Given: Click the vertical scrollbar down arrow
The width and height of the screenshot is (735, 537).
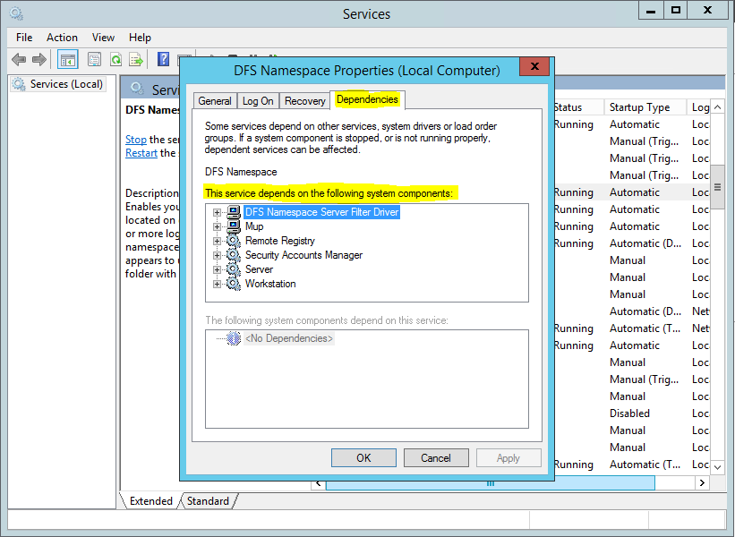Looking at the screenshot, I should tap(718, 466).
